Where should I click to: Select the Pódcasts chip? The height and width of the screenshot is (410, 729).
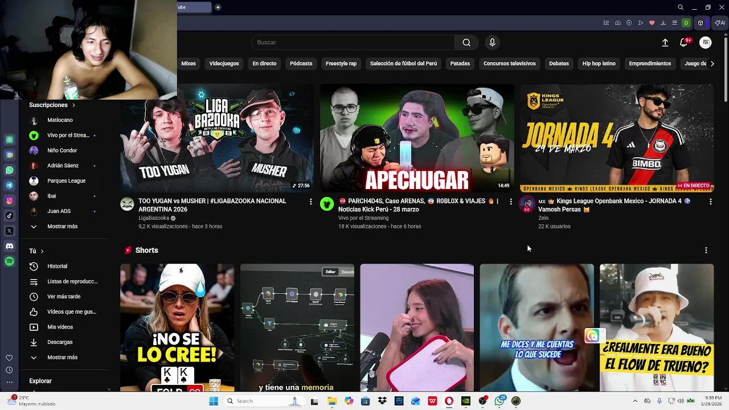pyautogui.click(x=301, y=63)
